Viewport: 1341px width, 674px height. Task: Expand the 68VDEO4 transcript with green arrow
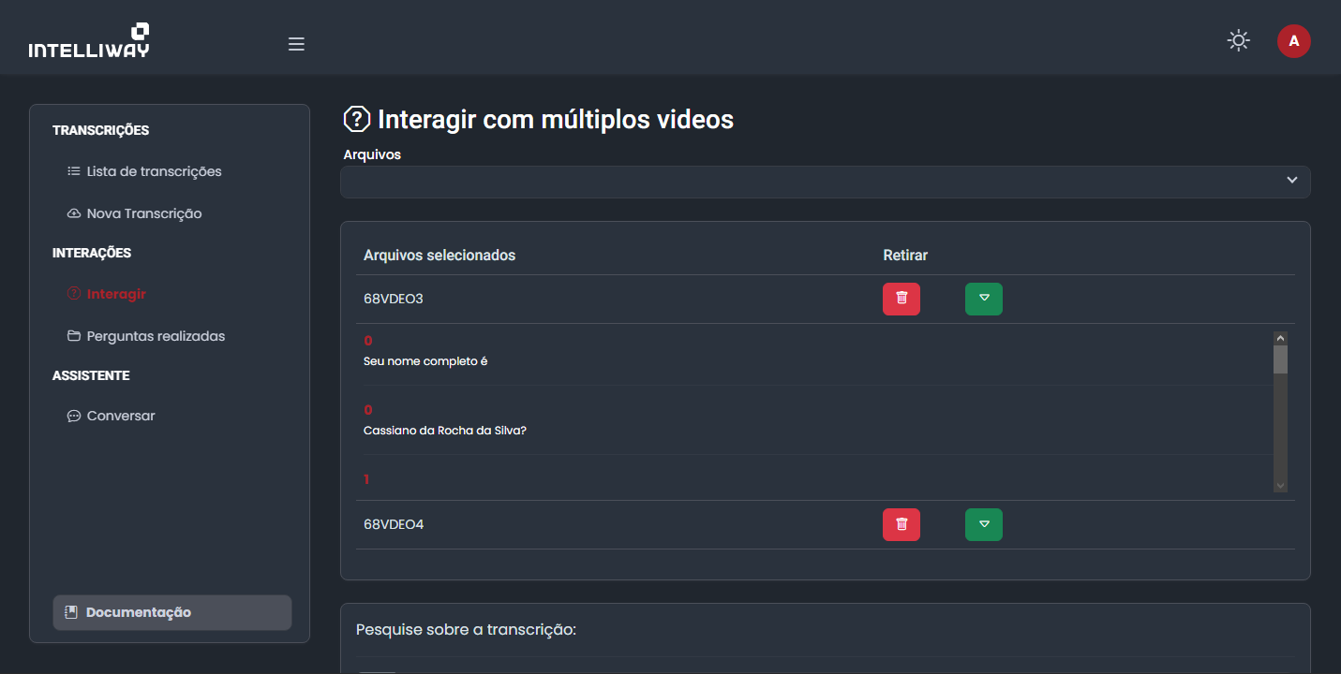(983, 524)
